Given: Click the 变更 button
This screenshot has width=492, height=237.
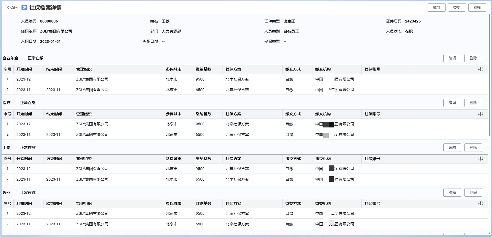Looking at the screenshot, I should [457, 7].
